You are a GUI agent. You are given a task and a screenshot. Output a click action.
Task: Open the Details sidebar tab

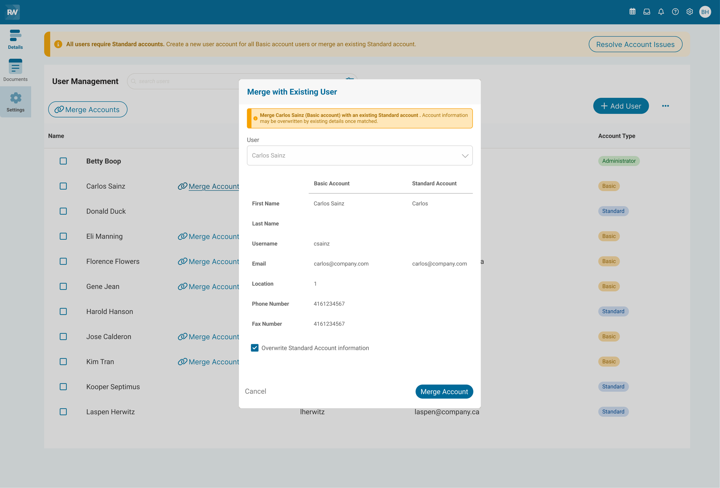click(15, 39)
